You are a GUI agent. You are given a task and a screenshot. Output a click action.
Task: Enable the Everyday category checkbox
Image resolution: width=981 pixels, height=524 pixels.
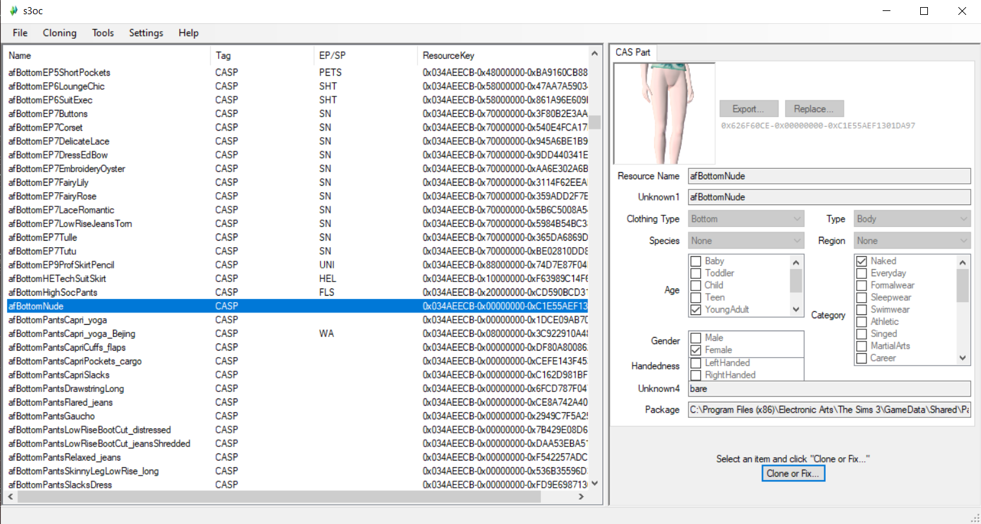[862, 274]
